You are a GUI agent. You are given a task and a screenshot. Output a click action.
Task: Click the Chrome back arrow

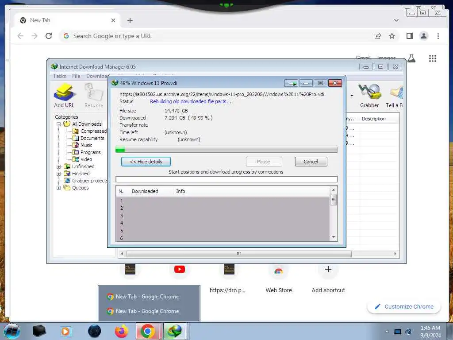tap(20, 36)
